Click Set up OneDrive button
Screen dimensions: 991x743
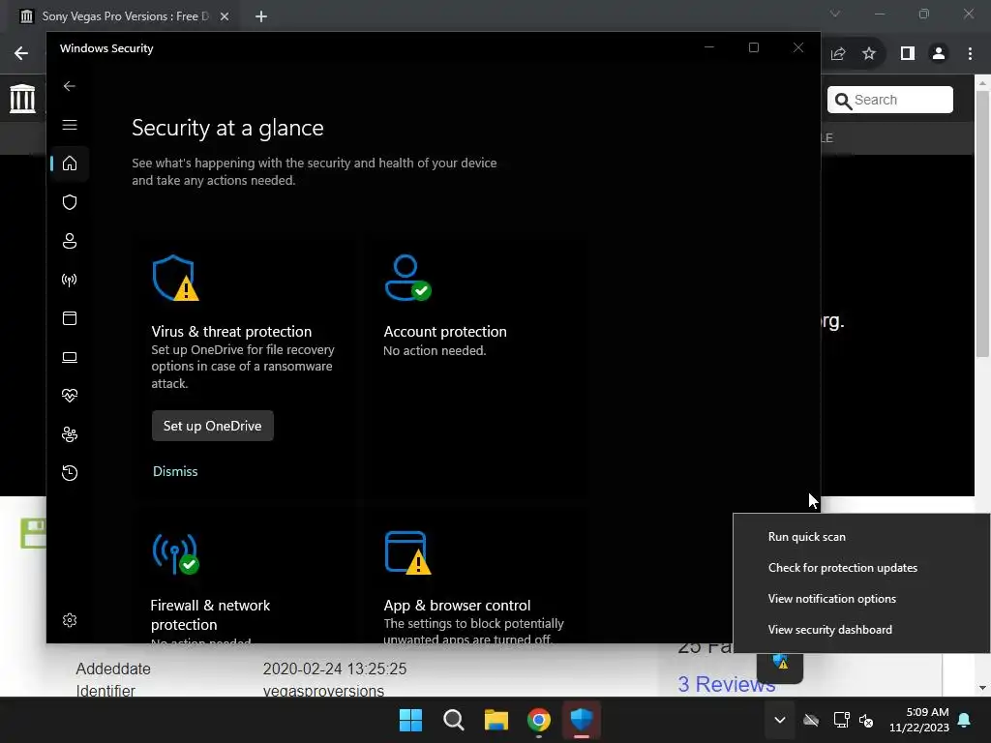212,426
